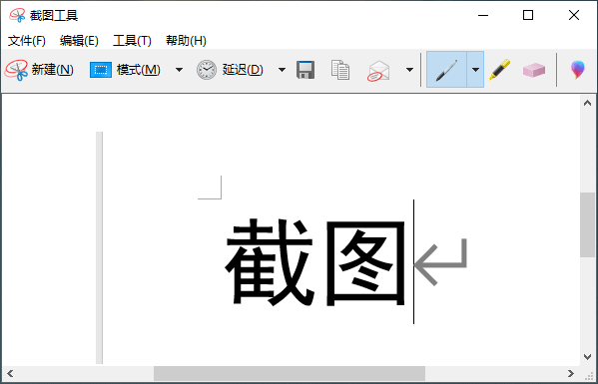Screen dimensions: 598x384
Task: Click the horizontal scrollbar left arrow
Action: [10, 373]
